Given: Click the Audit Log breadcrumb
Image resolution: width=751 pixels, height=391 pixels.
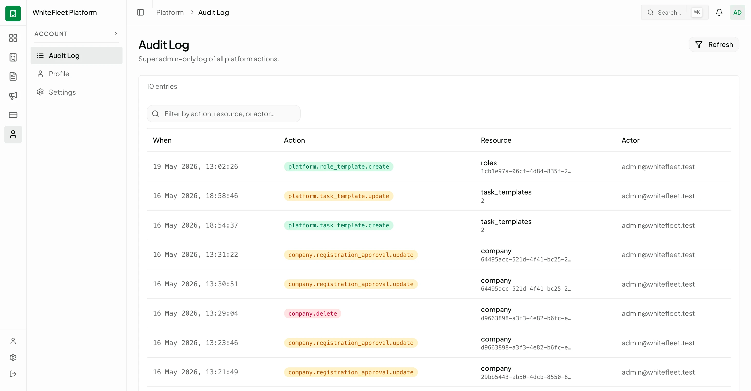Looking at the screenshot, I should [213, 13].
